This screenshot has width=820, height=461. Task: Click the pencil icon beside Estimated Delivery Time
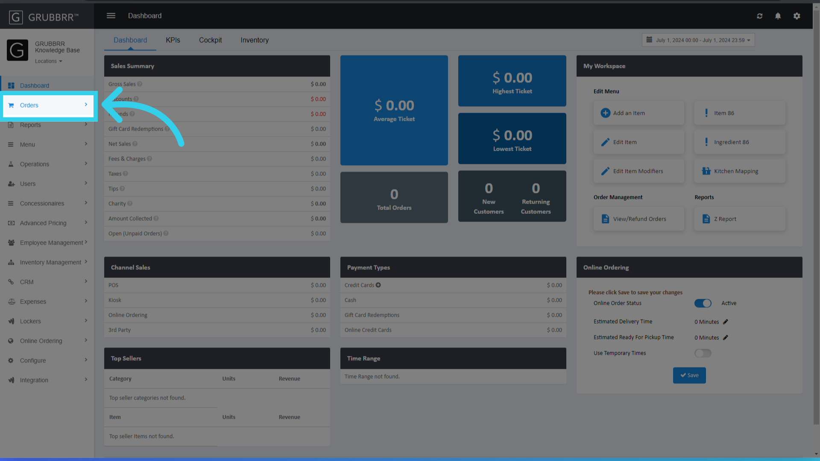point(725,321)
